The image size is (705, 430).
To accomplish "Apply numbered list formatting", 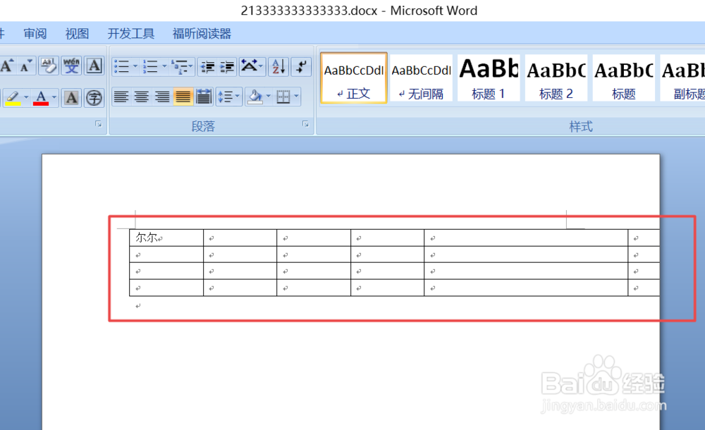I will click(x=150, y=66).
